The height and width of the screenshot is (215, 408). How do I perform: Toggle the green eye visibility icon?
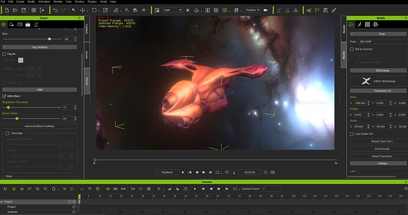(144, 10)
